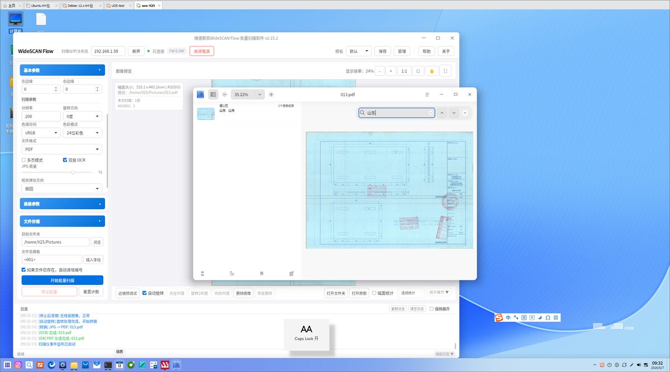
Task: Collapse the 文件存储 section
Action: [x=63, y=221]
